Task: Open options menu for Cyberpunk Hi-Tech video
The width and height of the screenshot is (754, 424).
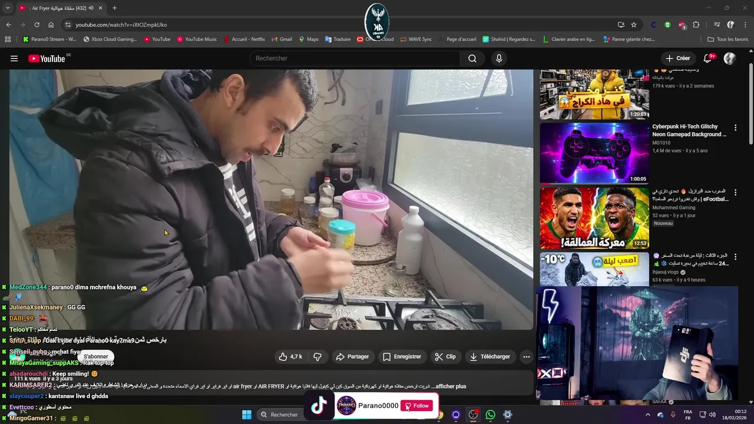Action: [735, 128]
